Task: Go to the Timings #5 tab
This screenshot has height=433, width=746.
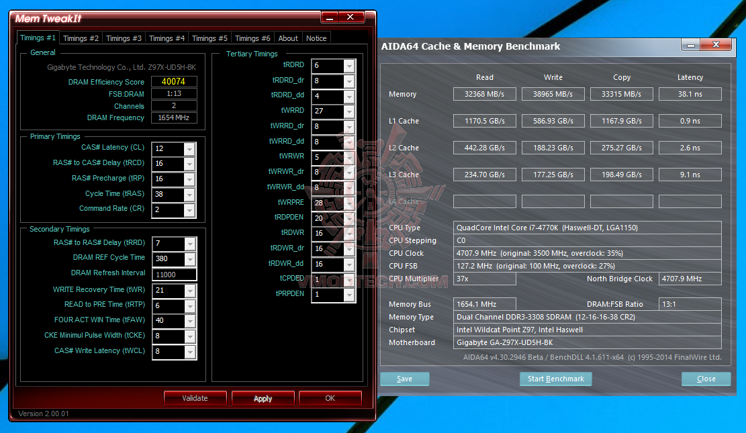Action: pos(209,38)
